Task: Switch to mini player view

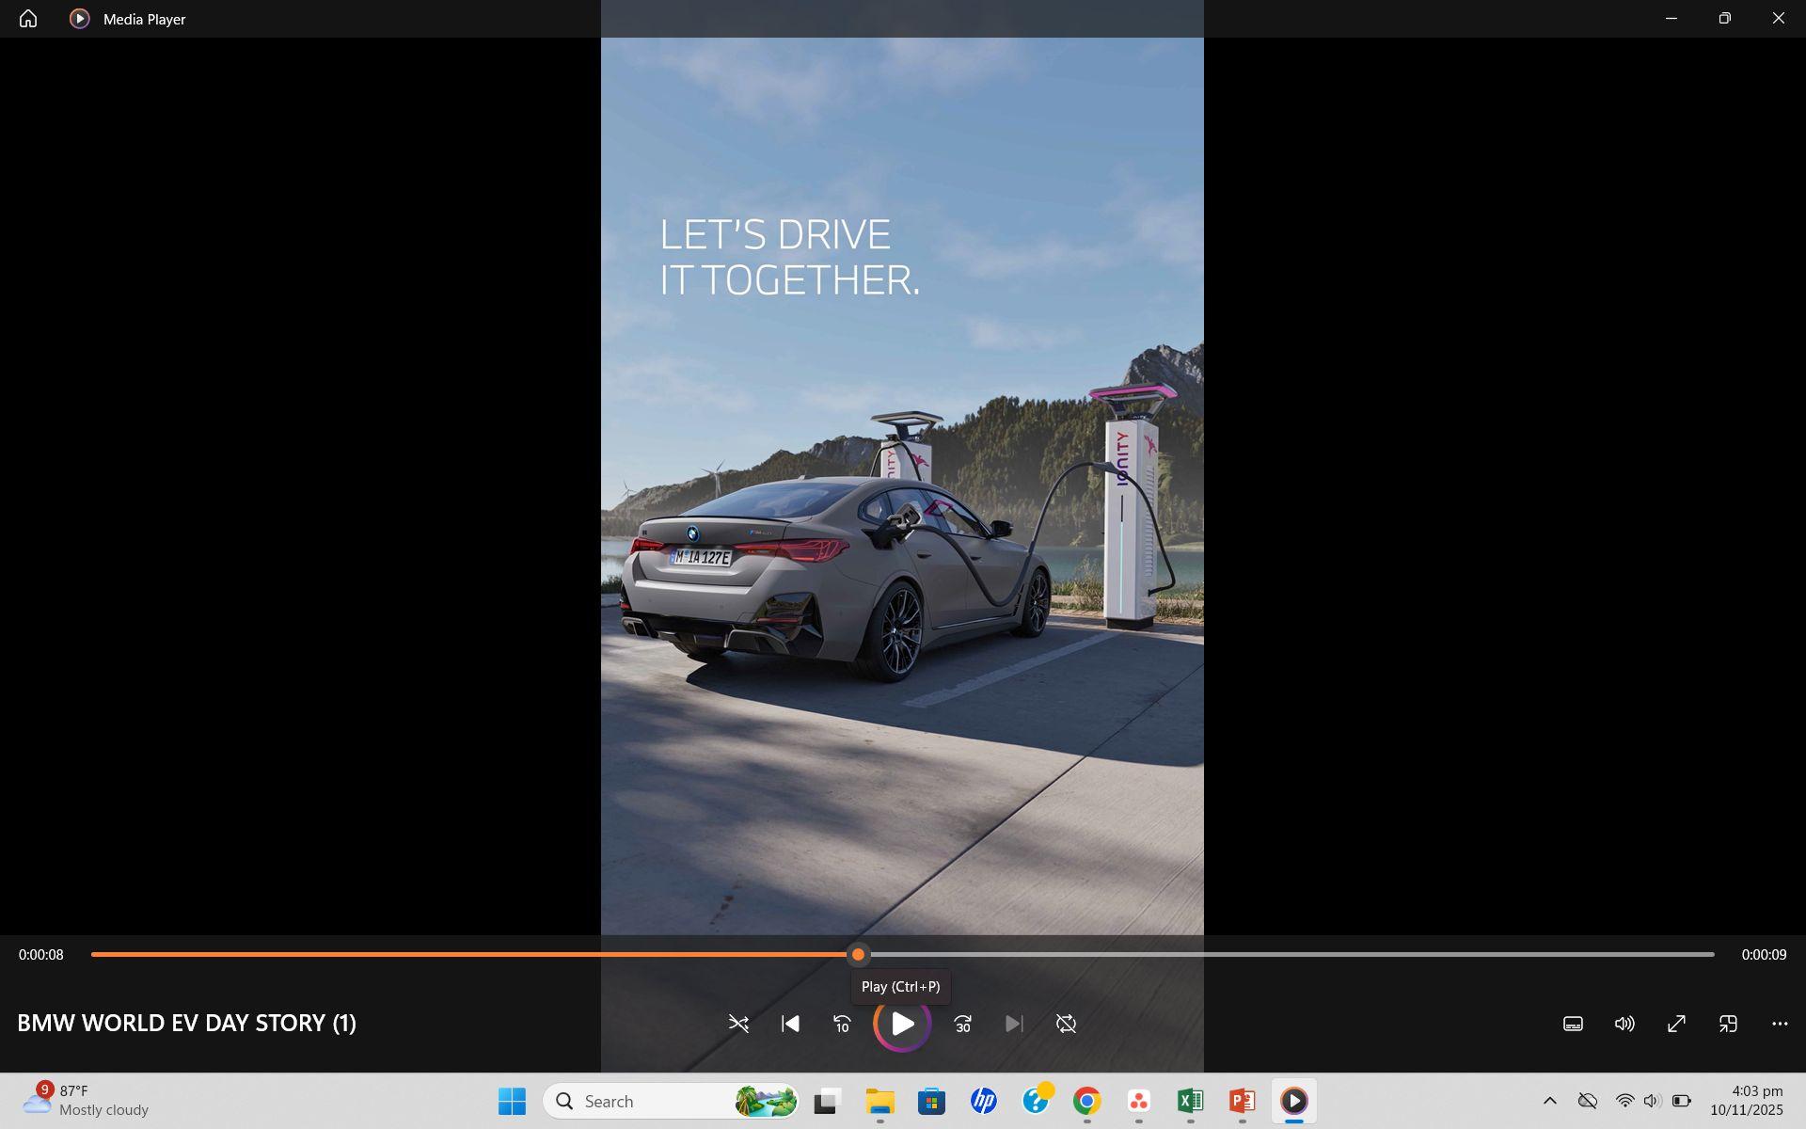Action: pyautogui.click(x=1728, y=1024)
